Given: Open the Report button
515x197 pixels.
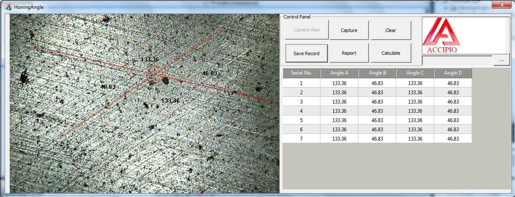Looking at the screenshot, I should pyautogui.click(x=349, y=53).
